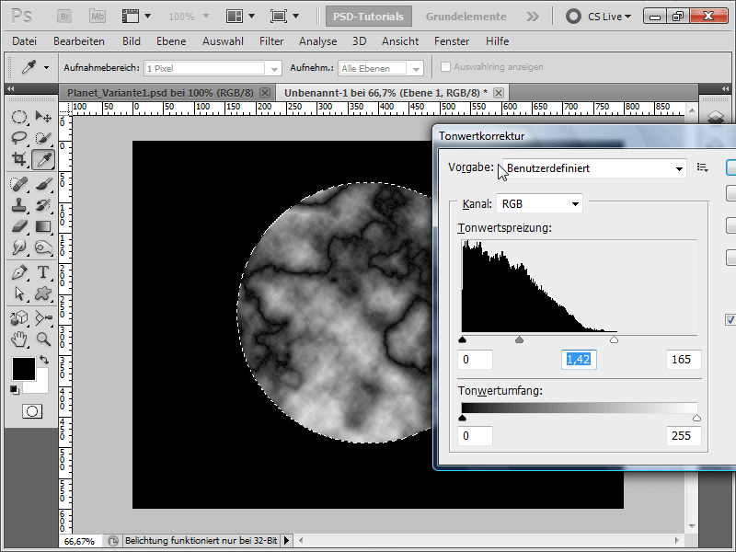
Task: Click the white point input slider
Action: [x=614, y=339]
